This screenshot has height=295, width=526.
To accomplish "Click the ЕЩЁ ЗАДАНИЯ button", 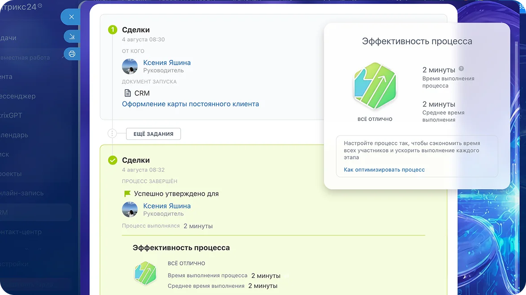I will [x=153, y=134].
